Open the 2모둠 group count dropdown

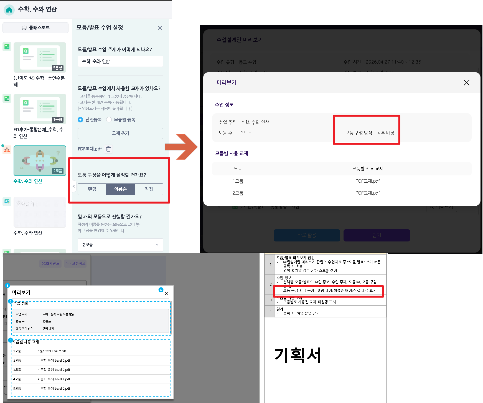120,245
